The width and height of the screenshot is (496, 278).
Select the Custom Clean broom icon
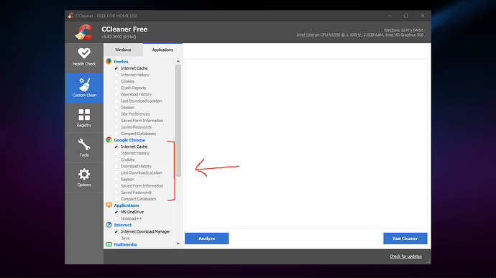(x=84, y=85)
